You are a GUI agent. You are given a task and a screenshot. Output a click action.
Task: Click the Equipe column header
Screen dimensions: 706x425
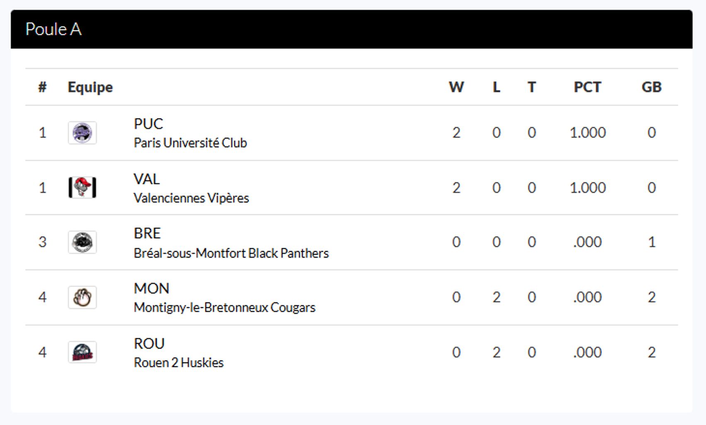[90, 87]
